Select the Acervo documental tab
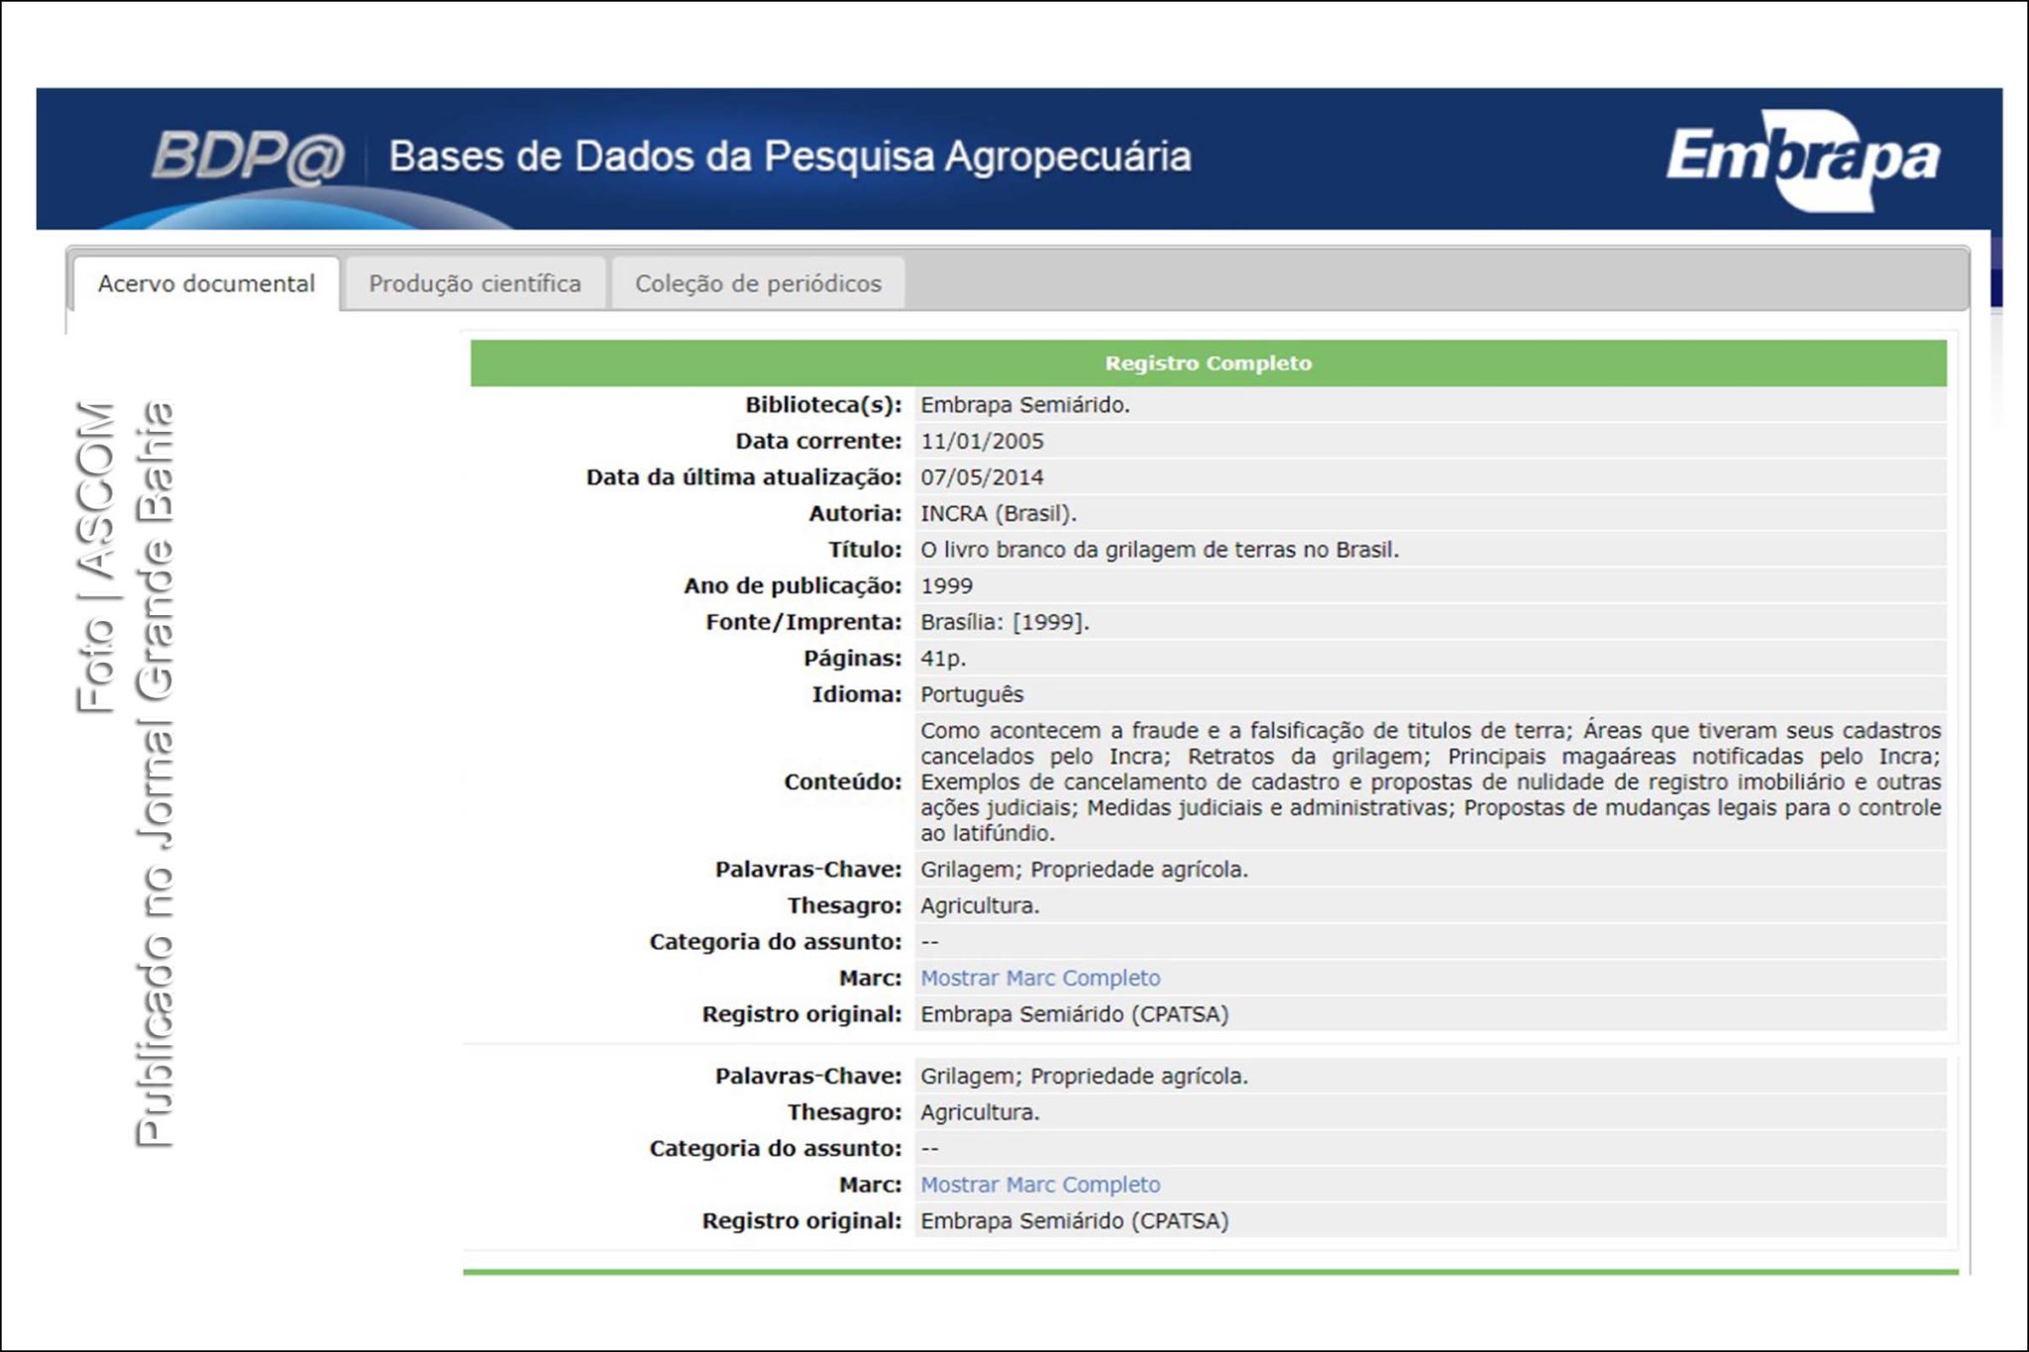 pyautogui.click(x=206, y=284)
